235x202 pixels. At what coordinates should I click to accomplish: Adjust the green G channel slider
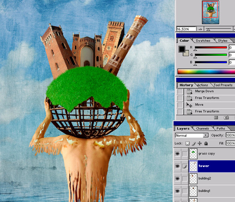point(211,55)
